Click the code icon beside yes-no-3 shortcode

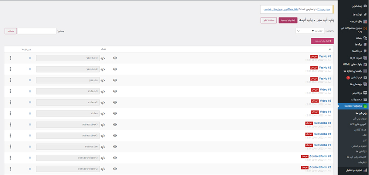(103, 58)
